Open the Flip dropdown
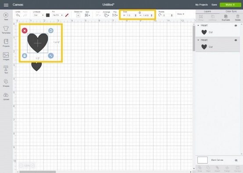This screenshot has width=243, height=173. point(115,15)
